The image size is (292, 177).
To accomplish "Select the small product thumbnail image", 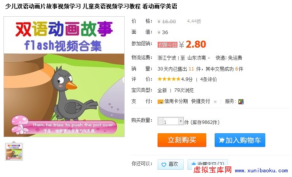I will point(14,152).
